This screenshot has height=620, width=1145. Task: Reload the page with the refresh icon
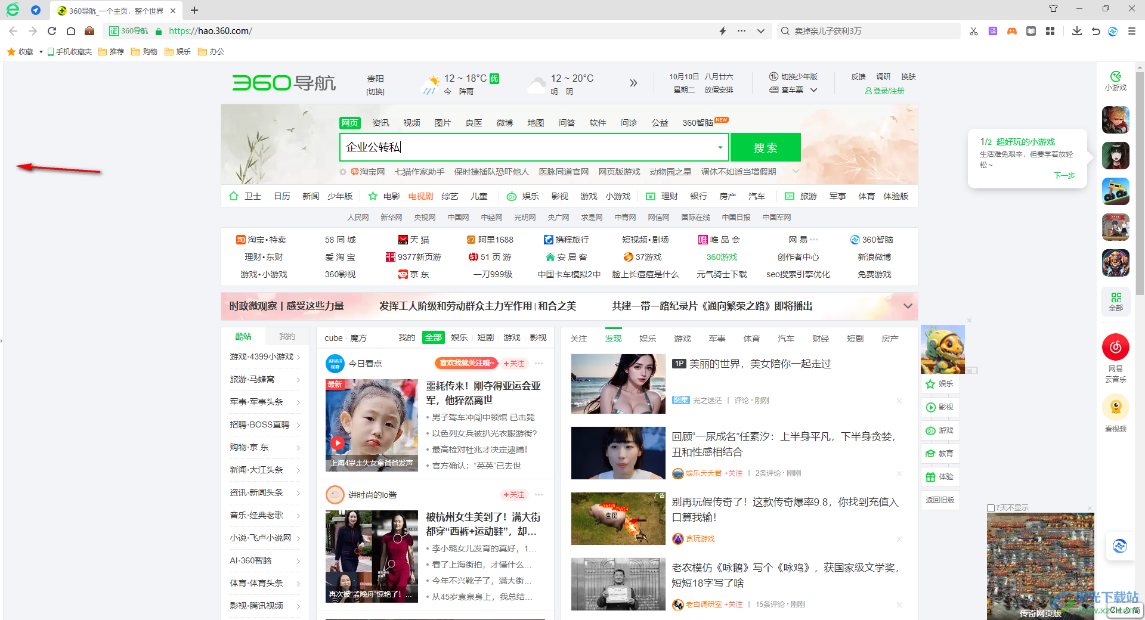pos(52,31)
